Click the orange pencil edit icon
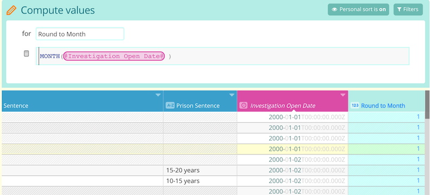This screenshot has height=195, width=430. tap(11, 10)
